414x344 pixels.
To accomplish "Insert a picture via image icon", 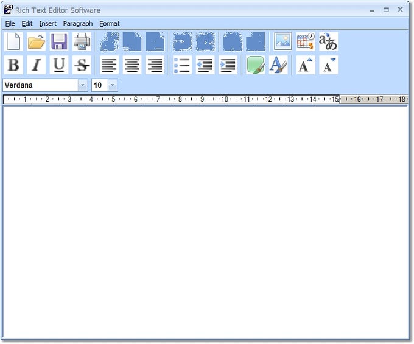I will 283,41.
